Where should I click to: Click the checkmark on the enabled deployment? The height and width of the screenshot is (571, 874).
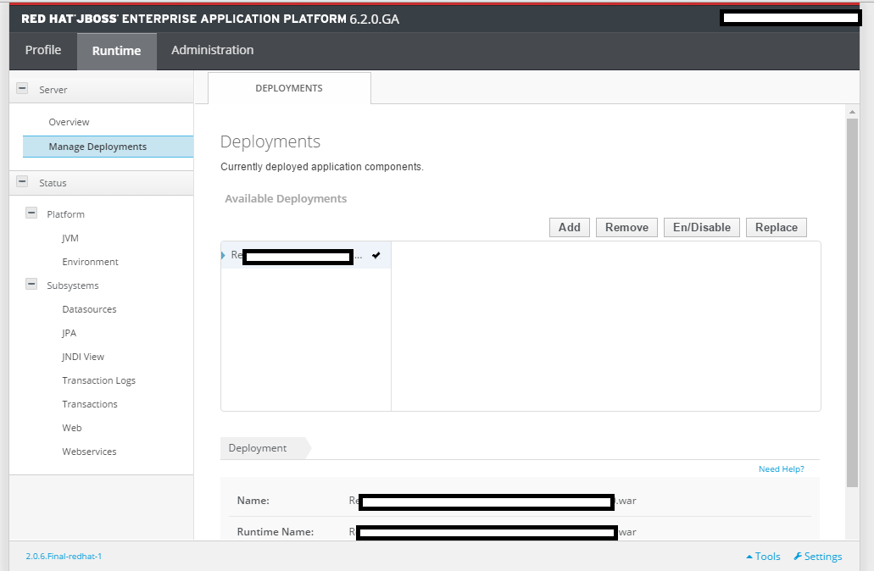pyautogui.click(x=376, y=254)
